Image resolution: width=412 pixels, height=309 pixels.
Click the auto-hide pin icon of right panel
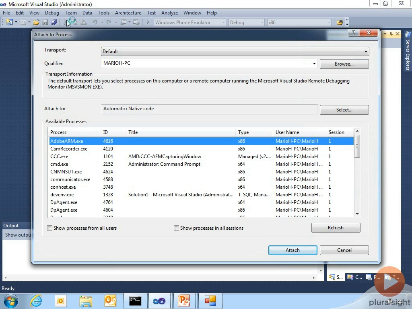tap(391, 34)
